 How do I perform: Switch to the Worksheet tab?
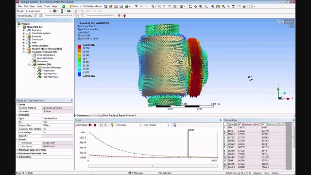click(x=95, y=116)
